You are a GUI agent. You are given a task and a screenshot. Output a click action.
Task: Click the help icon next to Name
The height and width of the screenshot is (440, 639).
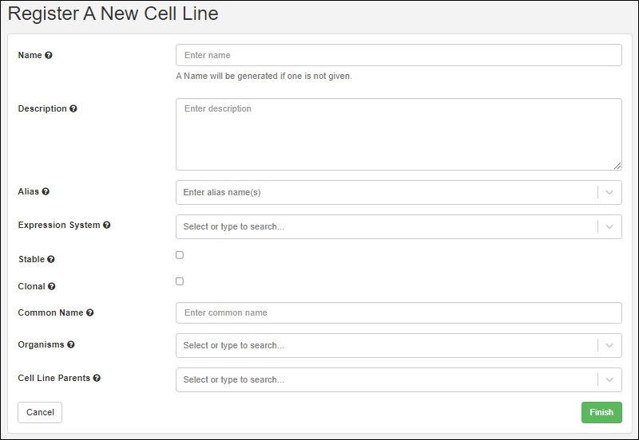click(49, 55)
